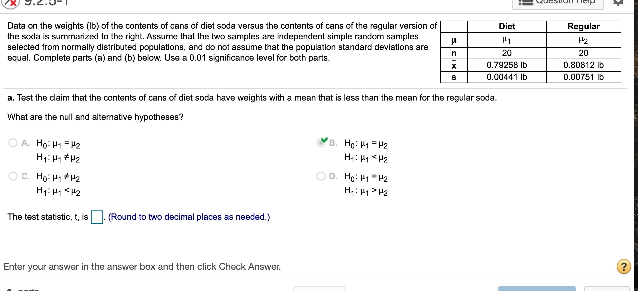The width and height of the screenshot is (638, 291).
Task: Select answer choice D hypothesis option
Action: click(x=321, y=176)
